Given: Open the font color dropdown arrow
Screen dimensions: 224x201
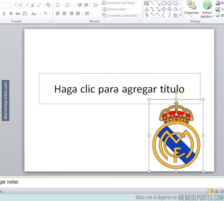Looking at the screenshot, I should pos(50,13).
